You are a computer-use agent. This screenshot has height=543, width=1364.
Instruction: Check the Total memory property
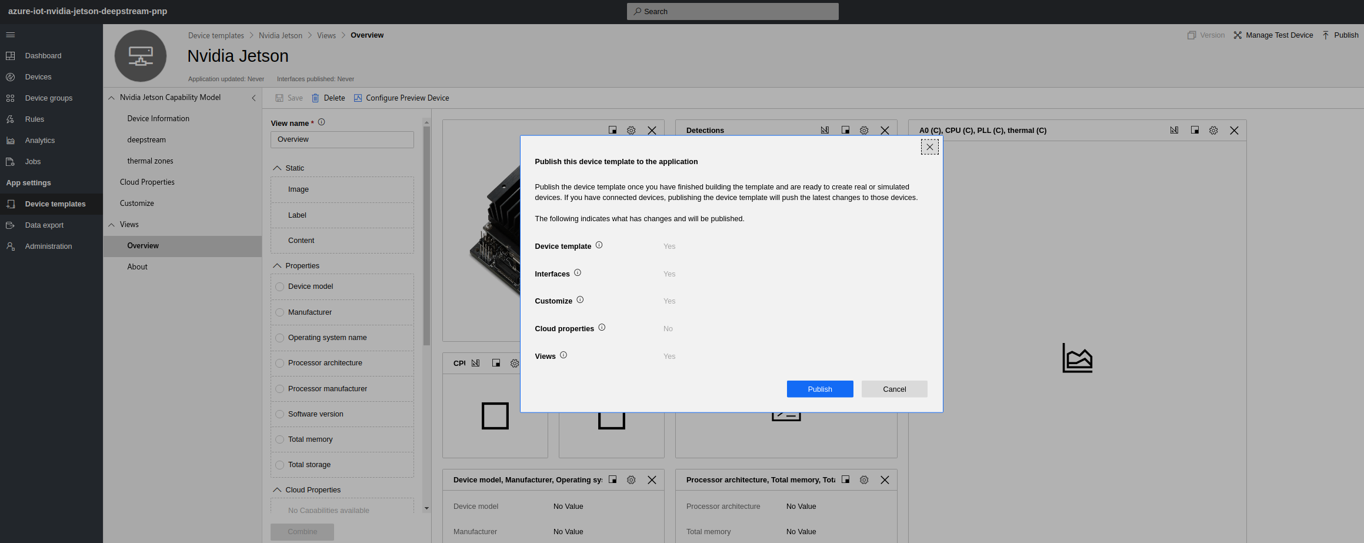[280, 439]
